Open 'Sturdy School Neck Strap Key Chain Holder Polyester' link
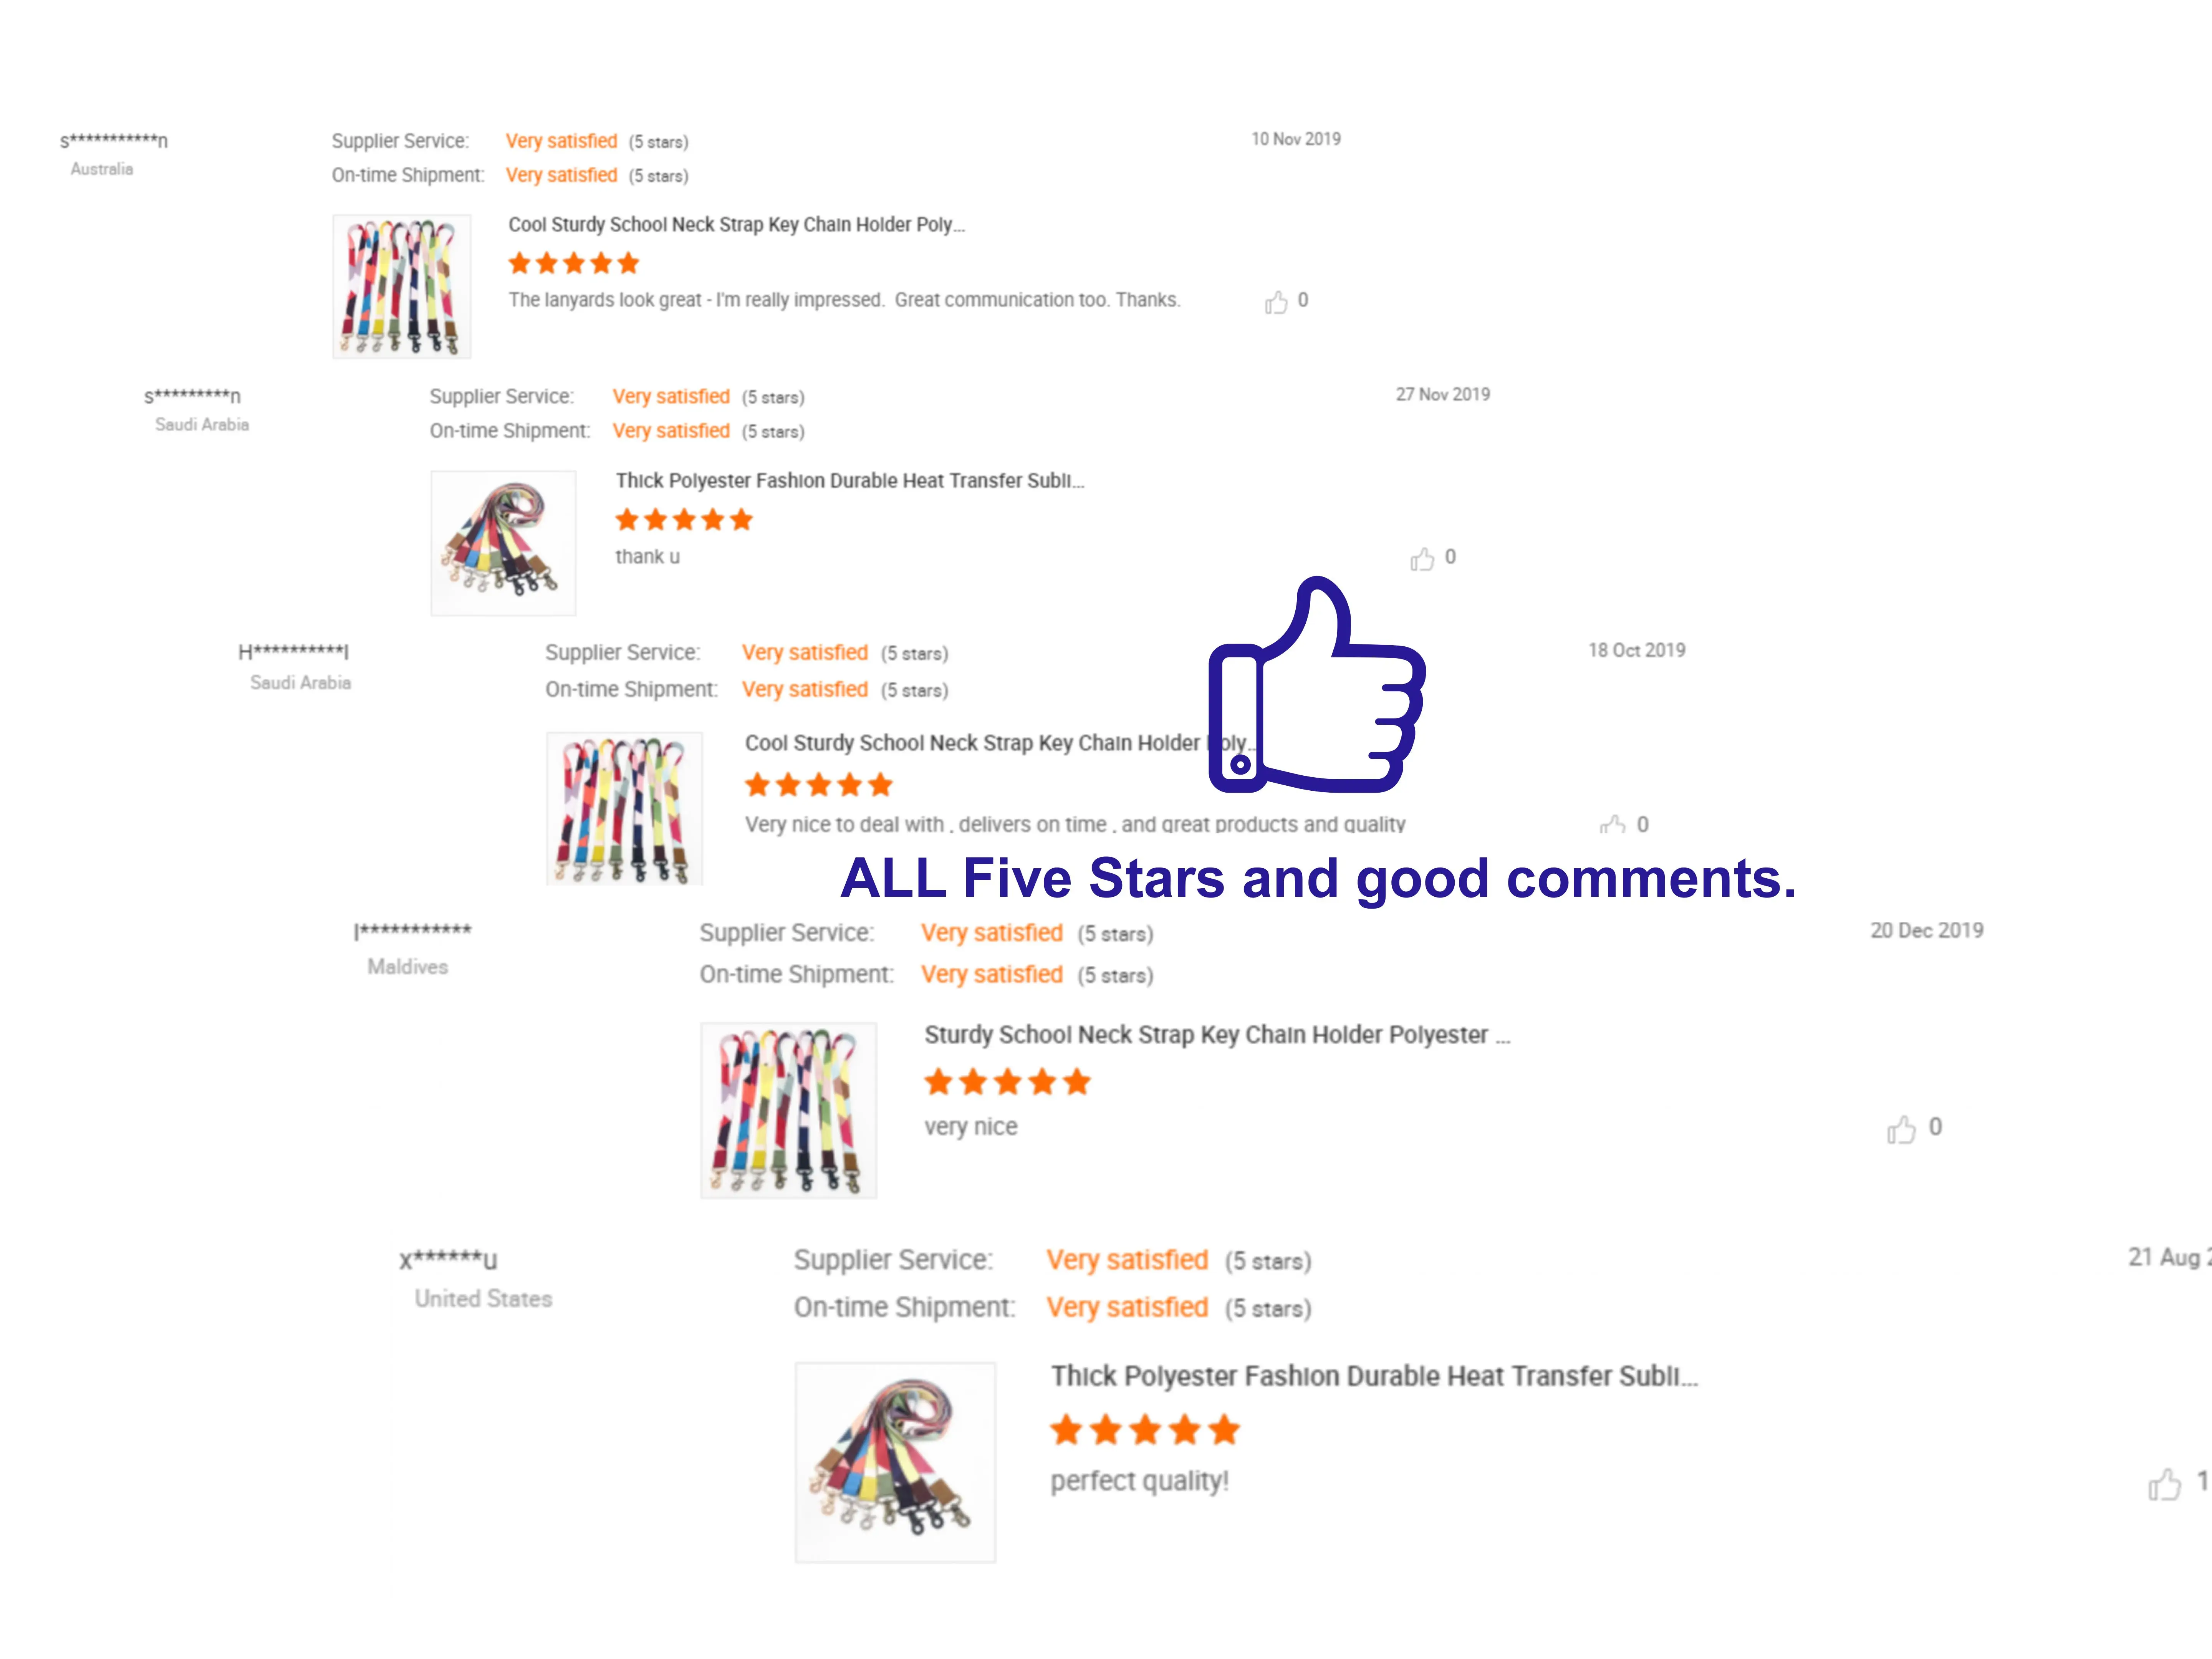The width and height of the screenshot is (2212, 1659). pyautogui.click(x=1216, y=1035)
